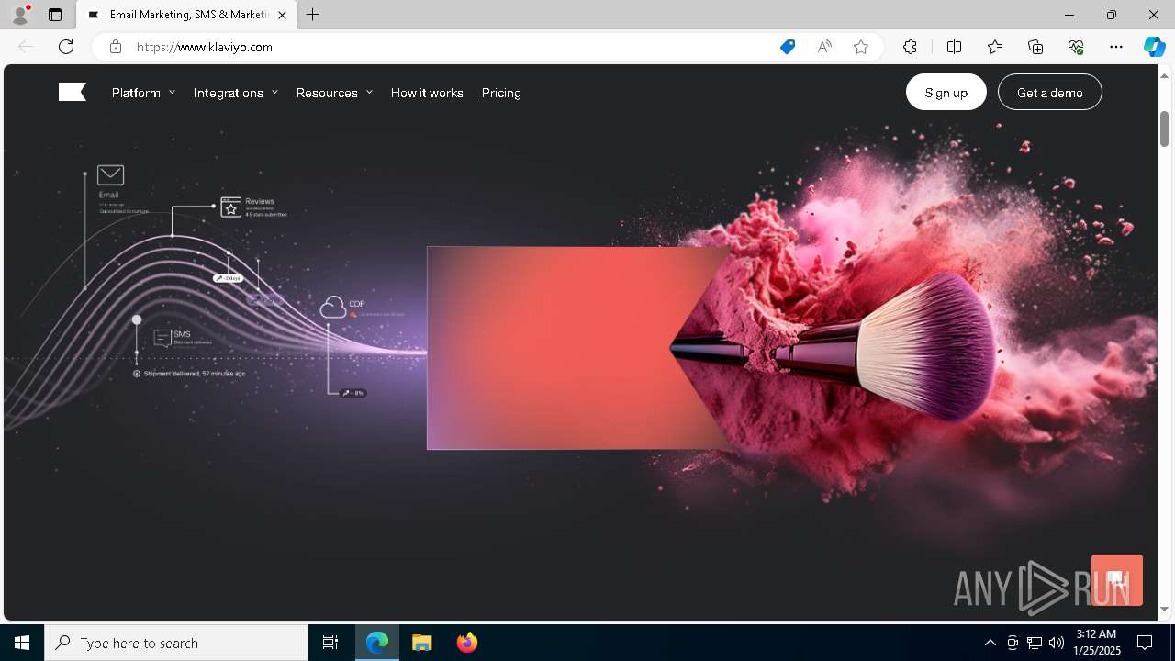Click 'Shipment delivered, 57 minutes ago' text
This screenshot has height=661, width=1175.
194,374
